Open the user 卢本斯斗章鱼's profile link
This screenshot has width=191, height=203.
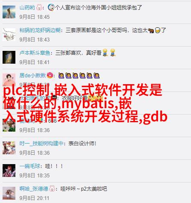(35, 53)
